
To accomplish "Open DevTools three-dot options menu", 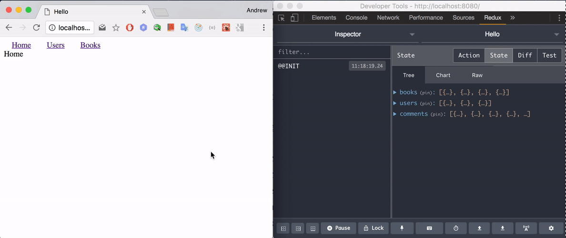I will click(560, 18).
